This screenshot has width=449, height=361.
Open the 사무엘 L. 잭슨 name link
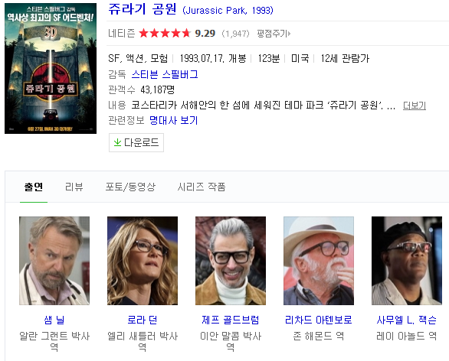click(x=407, y=320)
